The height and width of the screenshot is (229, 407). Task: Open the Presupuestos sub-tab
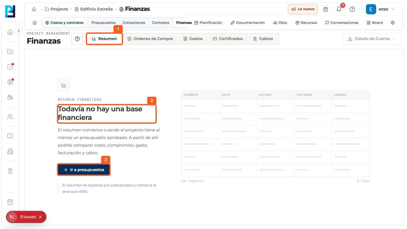pos(103,23)
